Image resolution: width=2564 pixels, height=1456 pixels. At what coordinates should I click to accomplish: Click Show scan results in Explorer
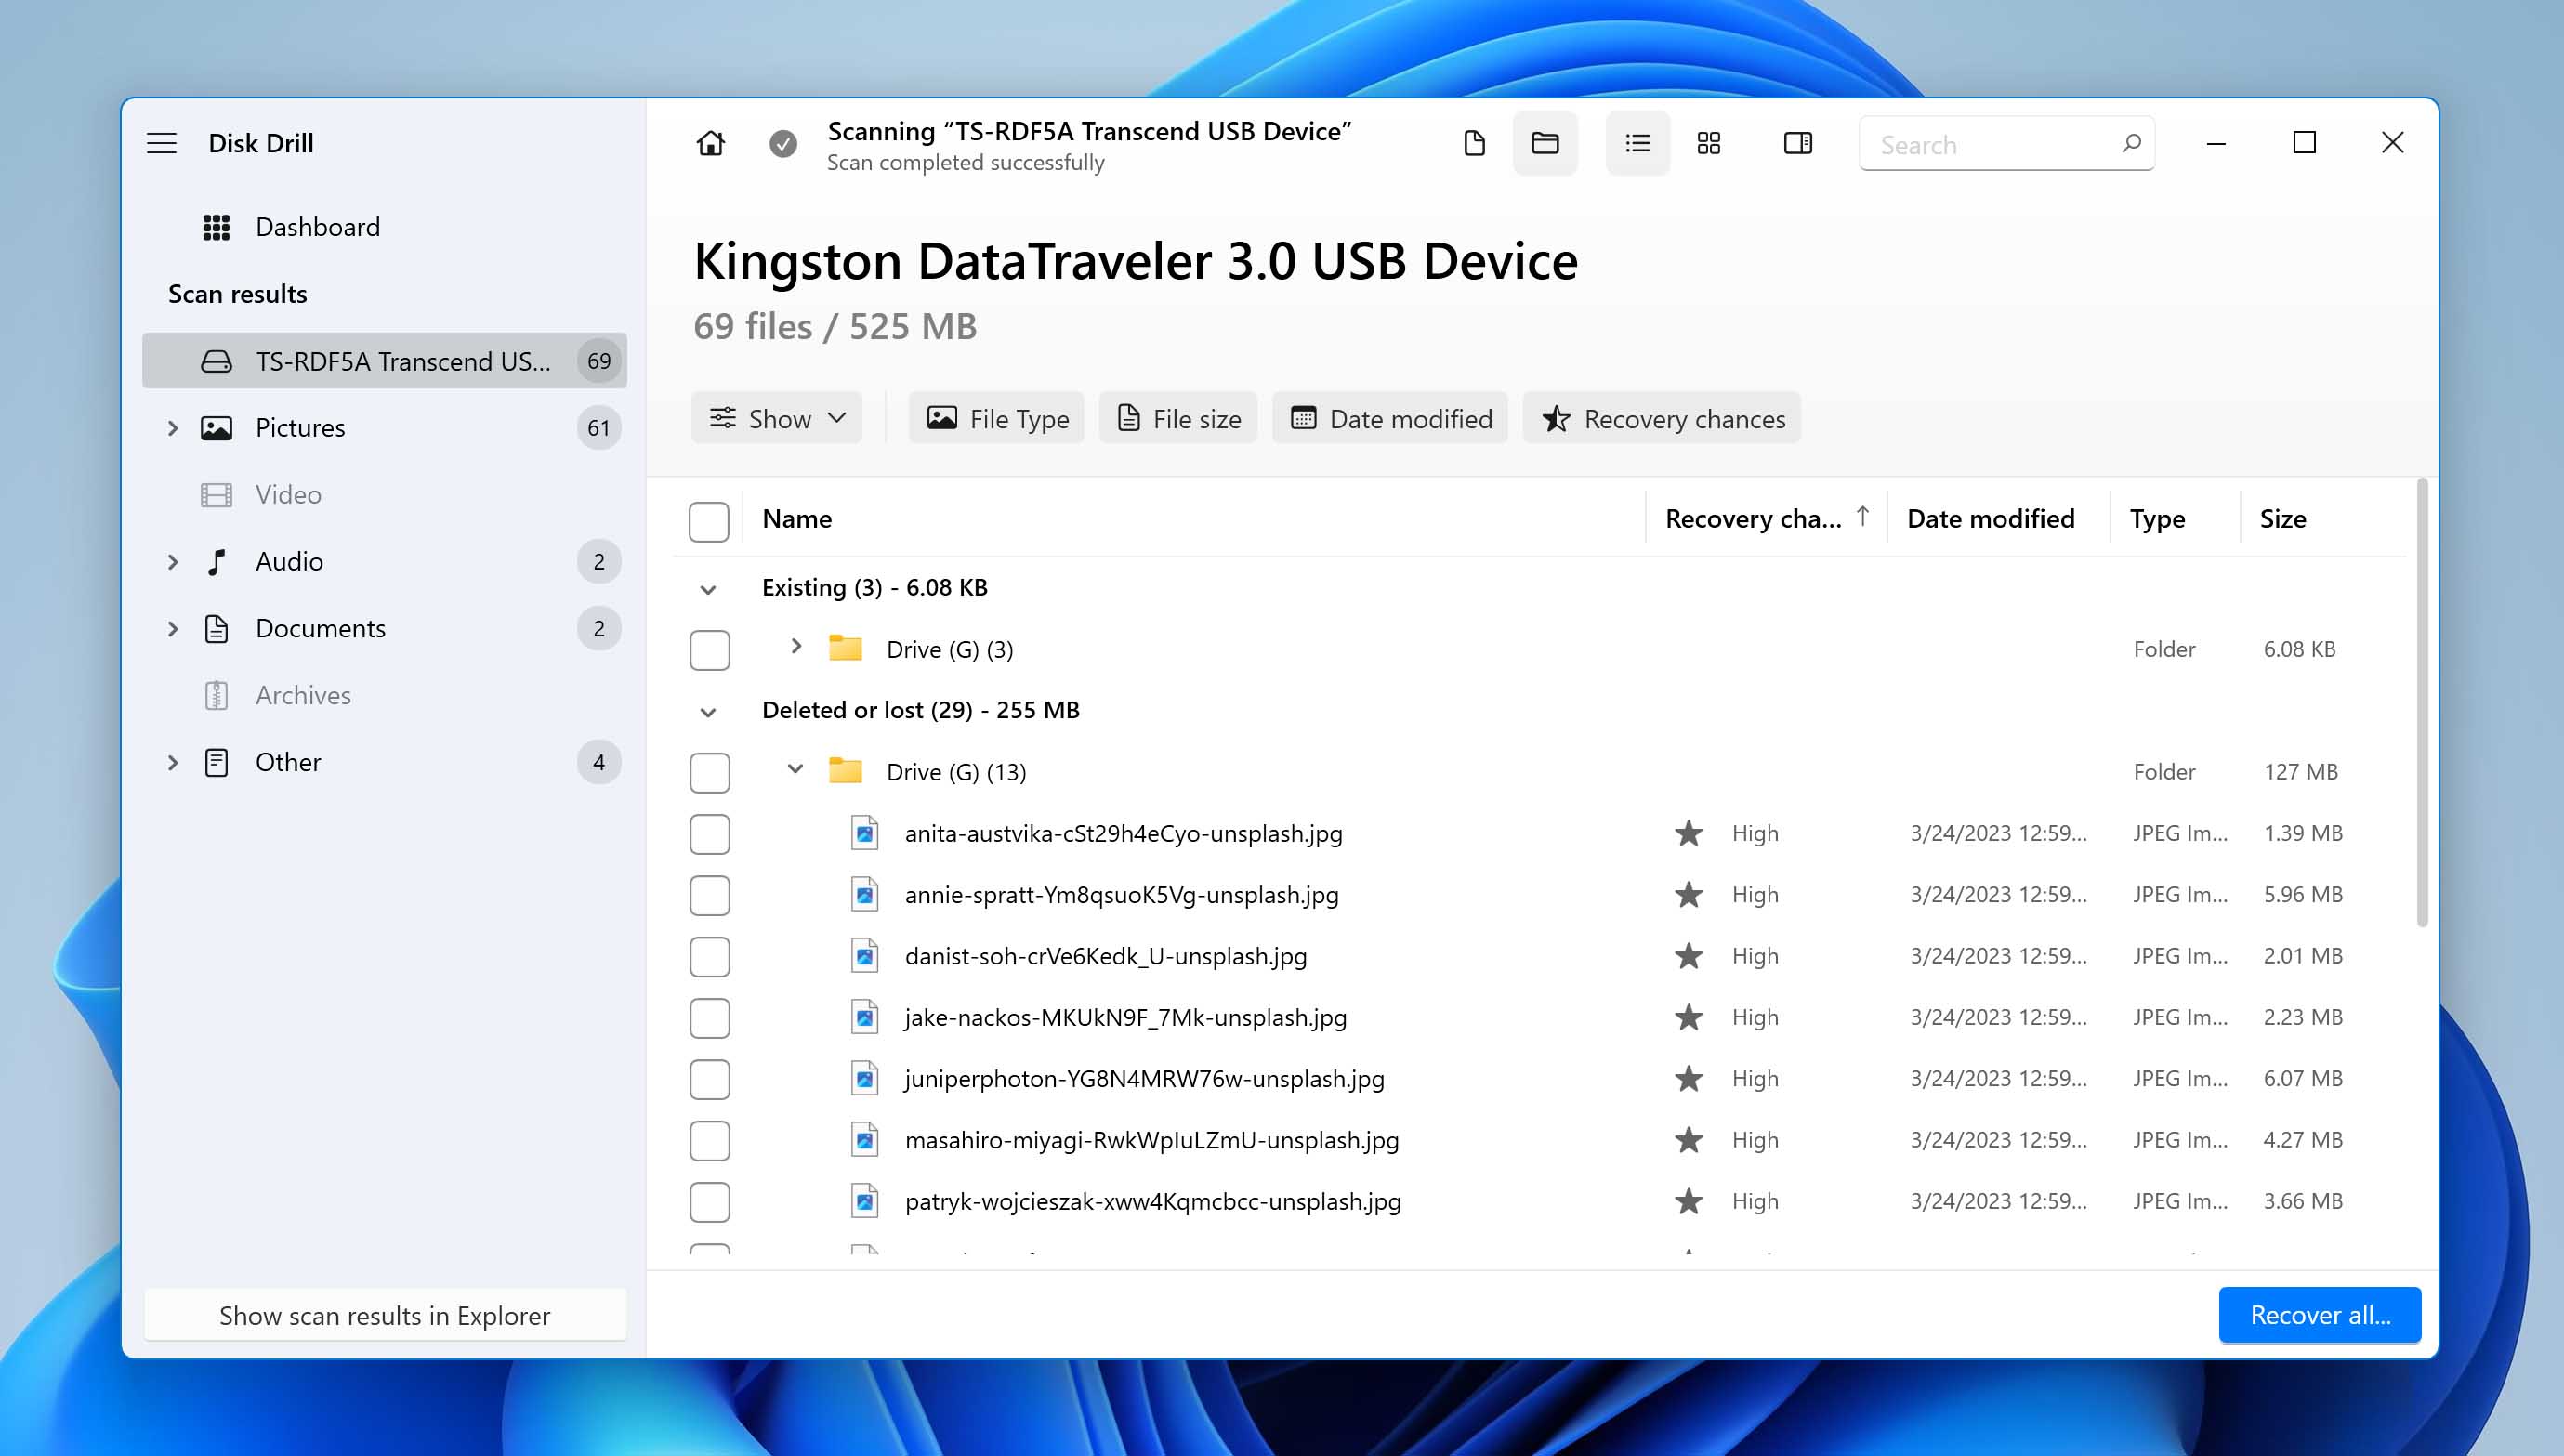click(x=384, y=1316)
